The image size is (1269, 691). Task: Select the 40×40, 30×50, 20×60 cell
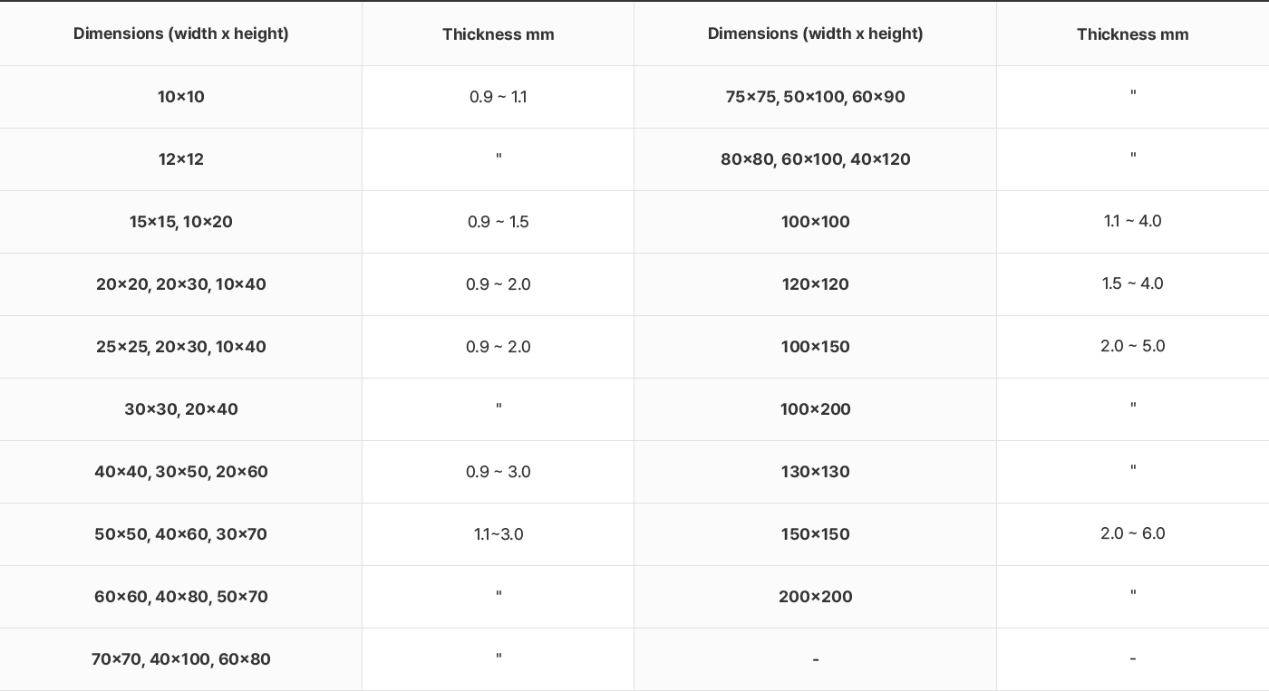[181, 472]
